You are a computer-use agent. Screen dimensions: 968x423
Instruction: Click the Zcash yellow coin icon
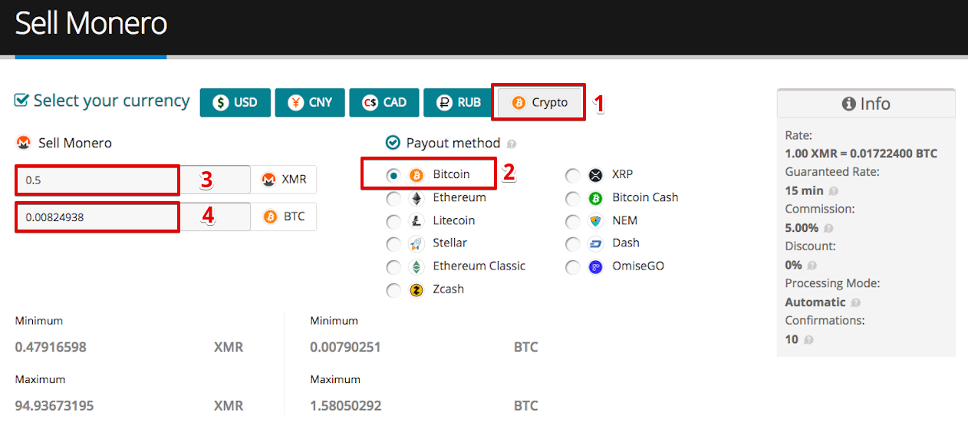[417, 290]
